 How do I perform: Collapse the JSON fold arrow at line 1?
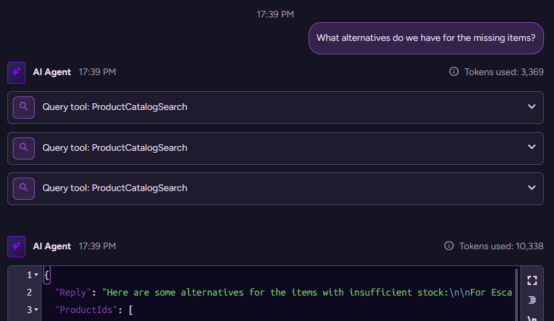[x=36, y=275]
